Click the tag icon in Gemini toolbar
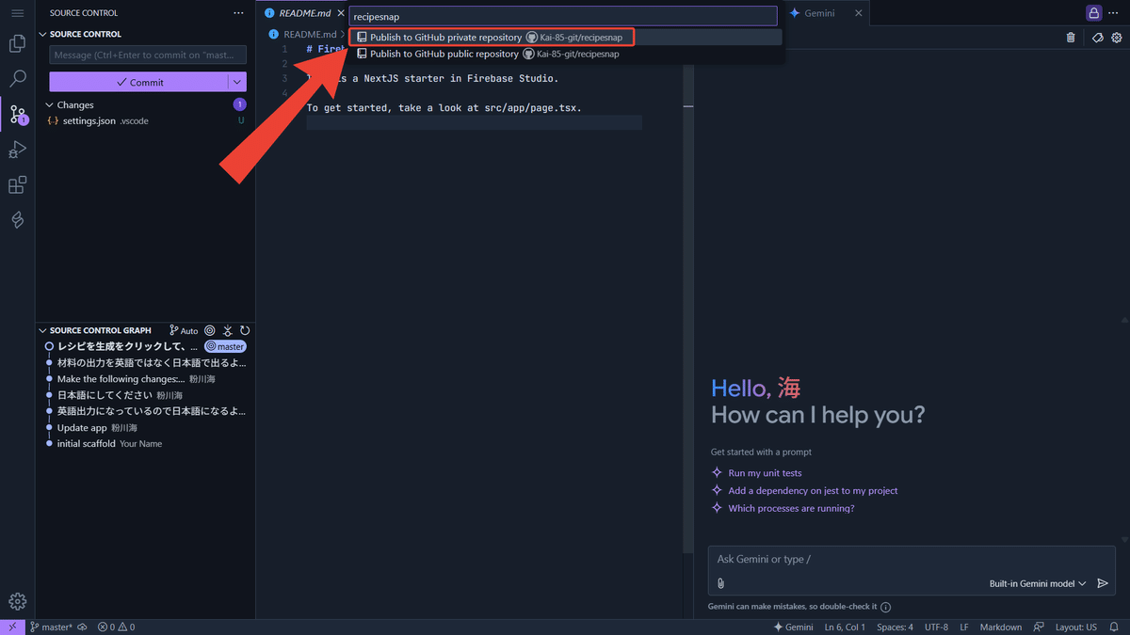Screen dimensions: 1130x635 point(1098,38)
